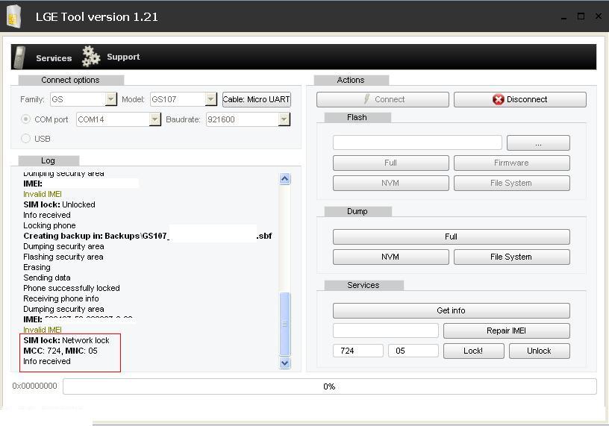Click the Repair IMEI button
609x426 pixels.
(x=507, y=331)
